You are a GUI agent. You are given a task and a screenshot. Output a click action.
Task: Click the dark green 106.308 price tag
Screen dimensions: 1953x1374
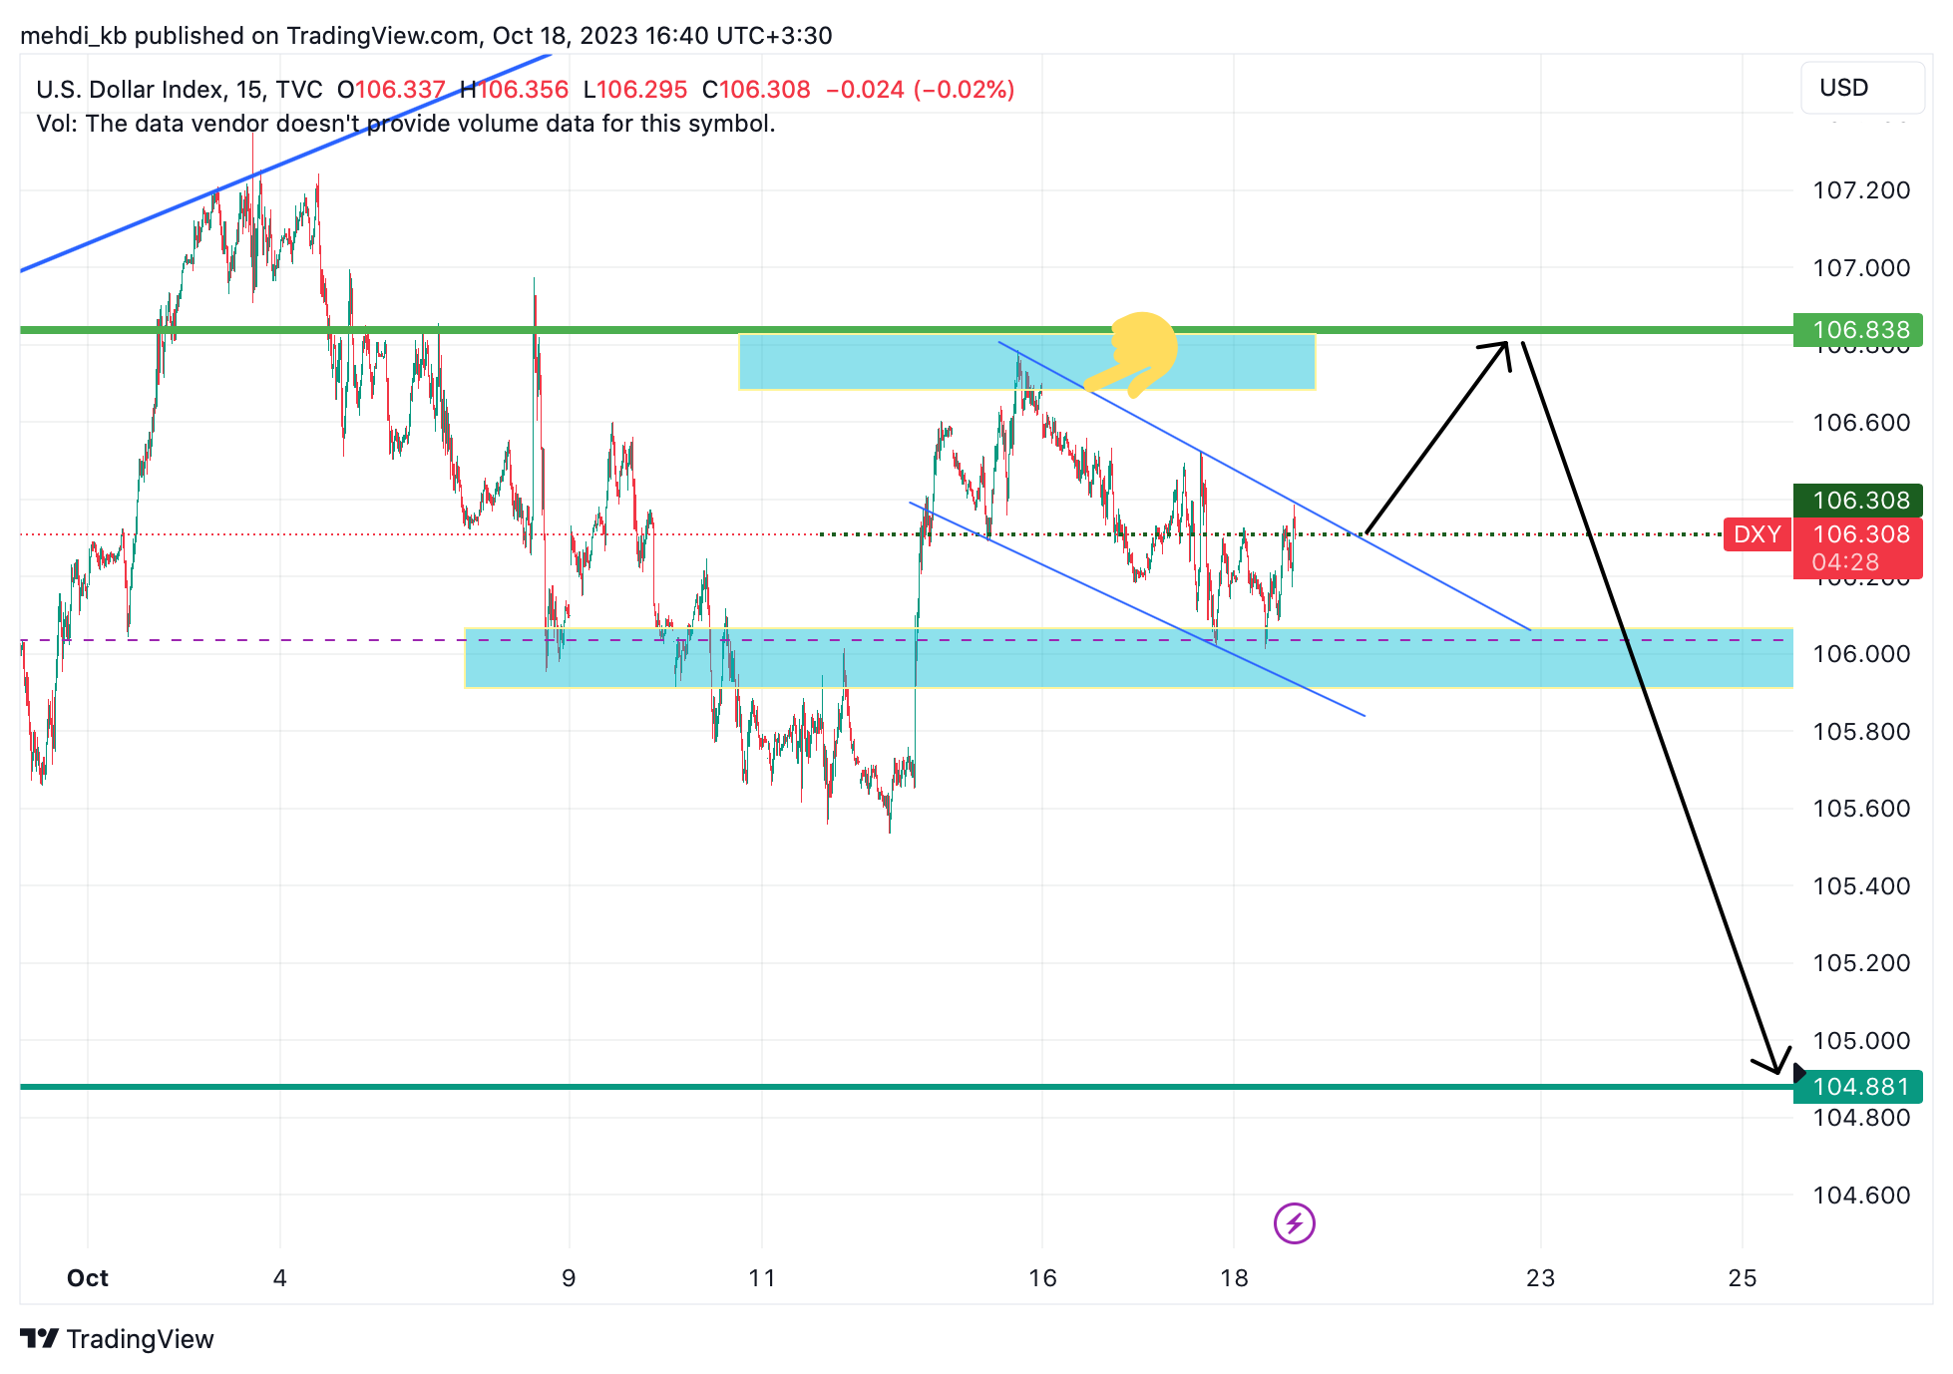click(x=1857, y=501)
